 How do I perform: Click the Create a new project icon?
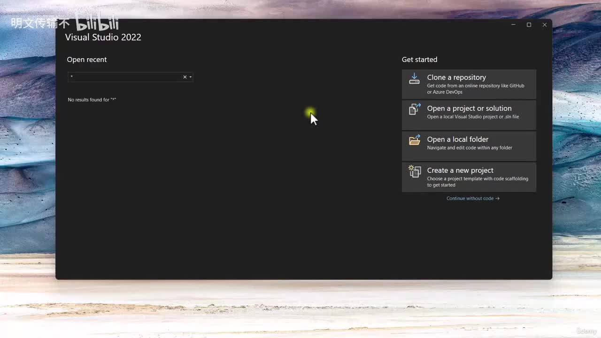pyautogui.click(x=415, y=171)
